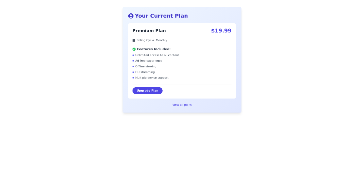Click the Billing Cycle: Monthly text

[152, 40]
